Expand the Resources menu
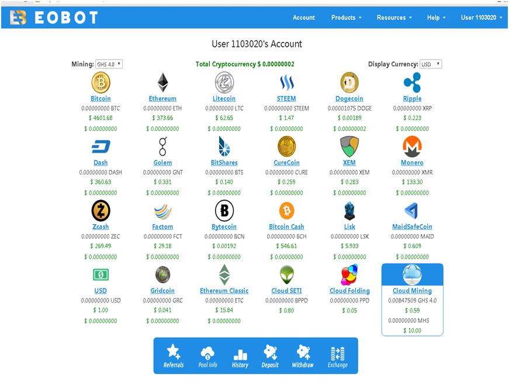 click(394, 18)
